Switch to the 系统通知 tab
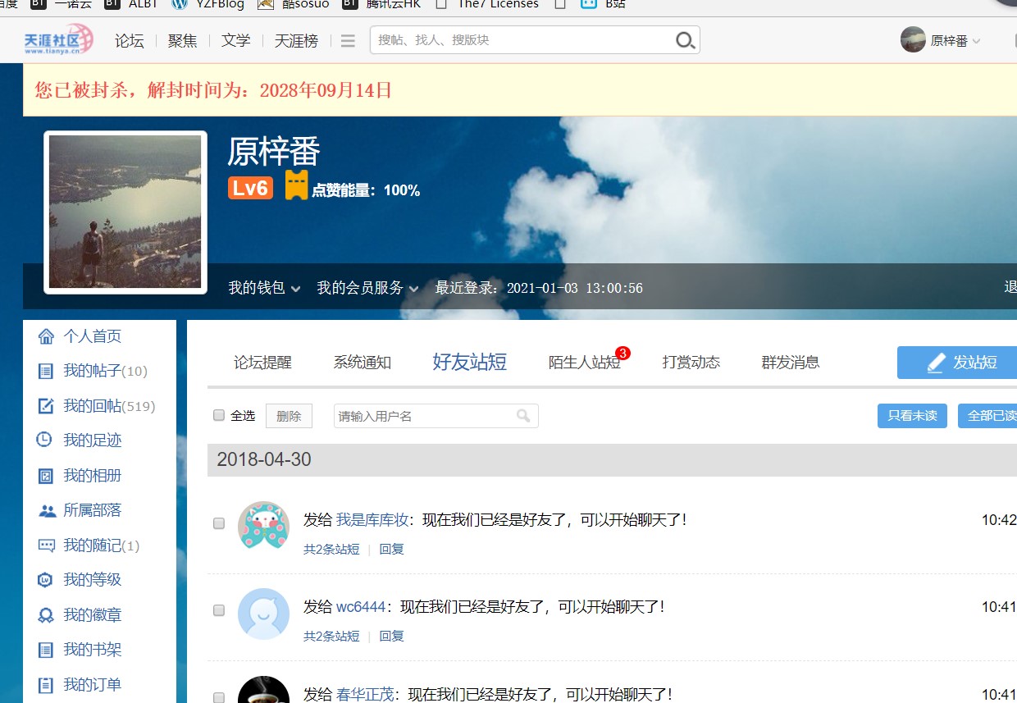1017x703 pixels. 362,363
